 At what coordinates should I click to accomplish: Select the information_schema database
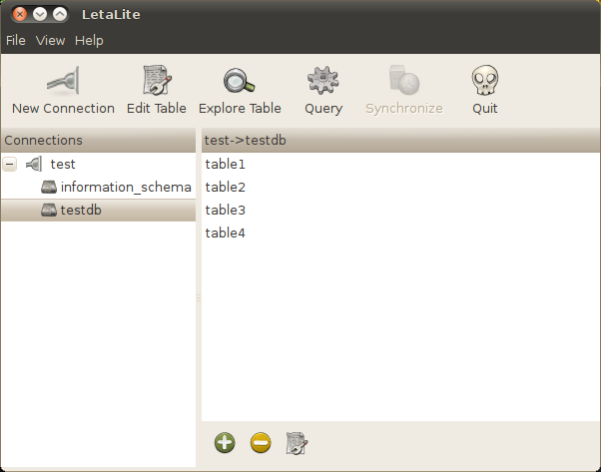coord(125,187)
